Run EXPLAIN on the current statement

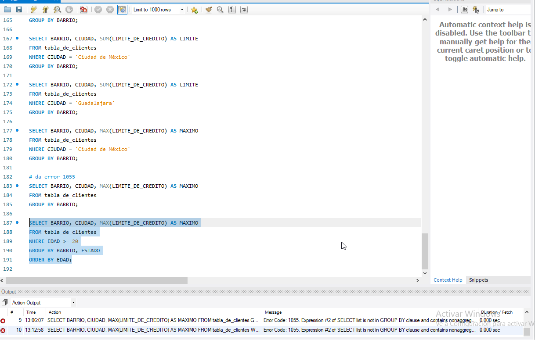tap(58, 10)
